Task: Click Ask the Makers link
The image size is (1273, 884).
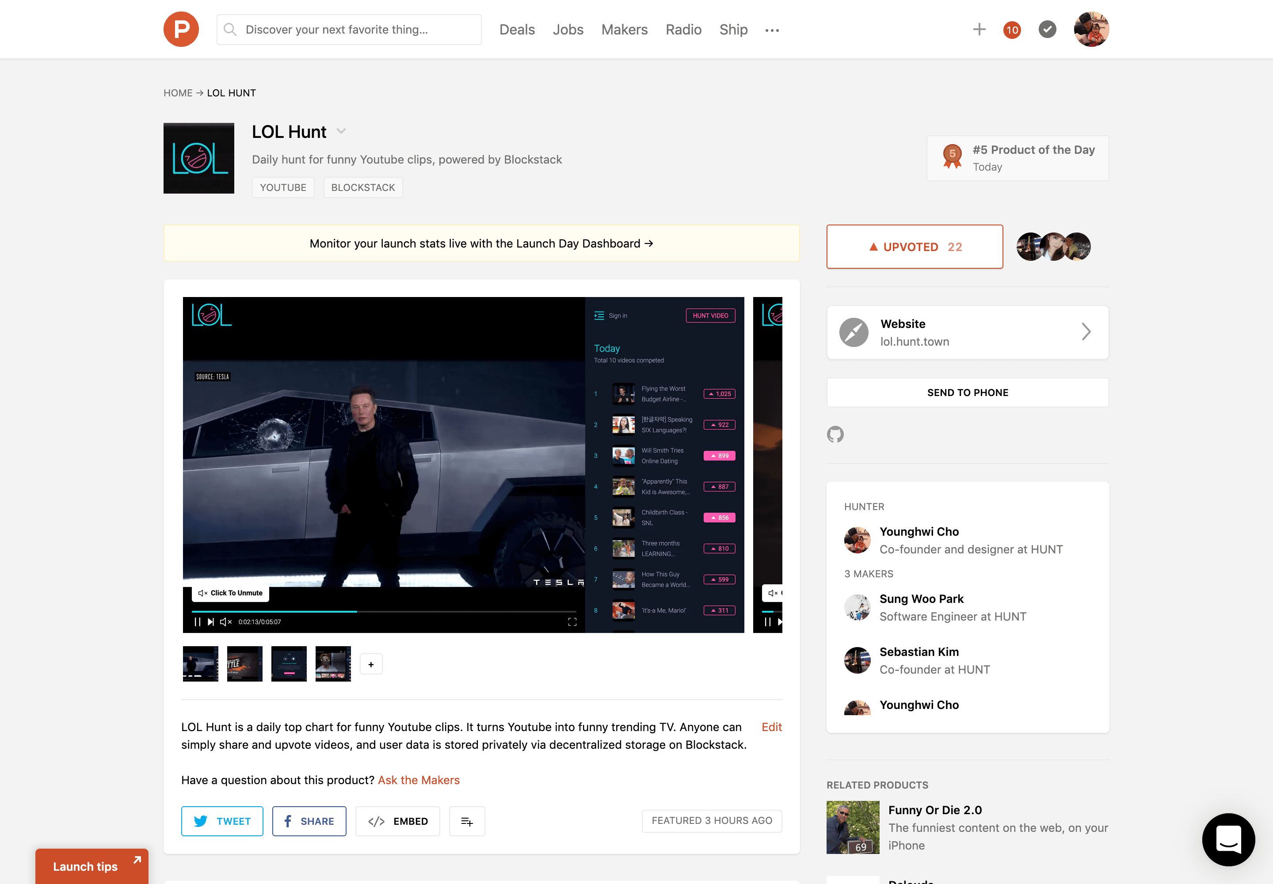Action: coord(419,781)
